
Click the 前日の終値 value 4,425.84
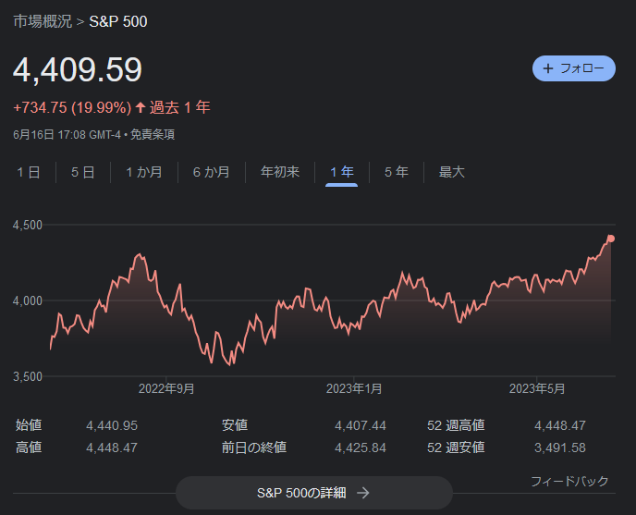pos(361,448)
